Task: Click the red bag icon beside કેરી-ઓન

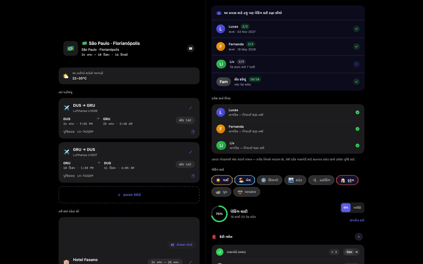Action: 214,237
